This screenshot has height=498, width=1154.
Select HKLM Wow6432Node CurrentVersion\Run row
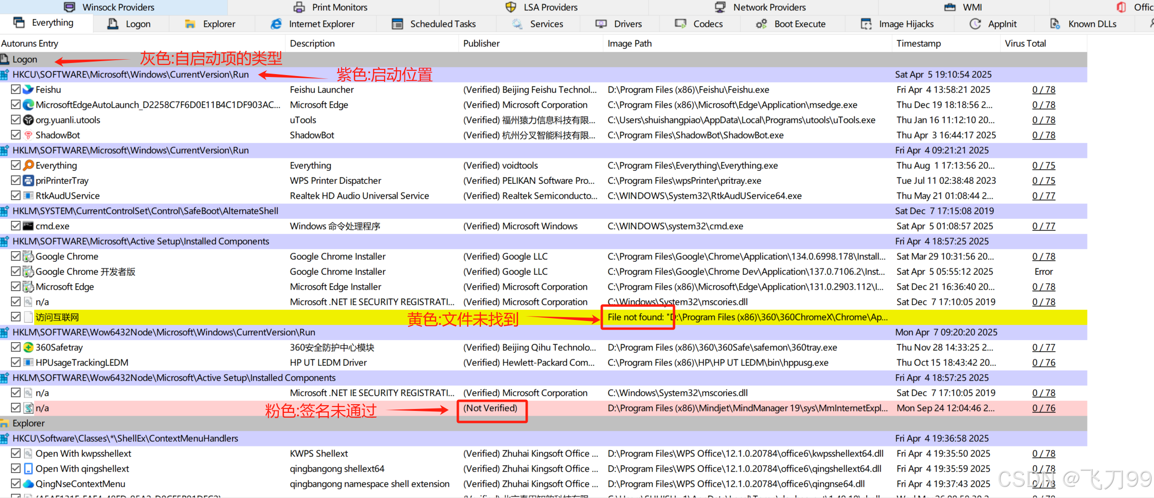point(544,332)
